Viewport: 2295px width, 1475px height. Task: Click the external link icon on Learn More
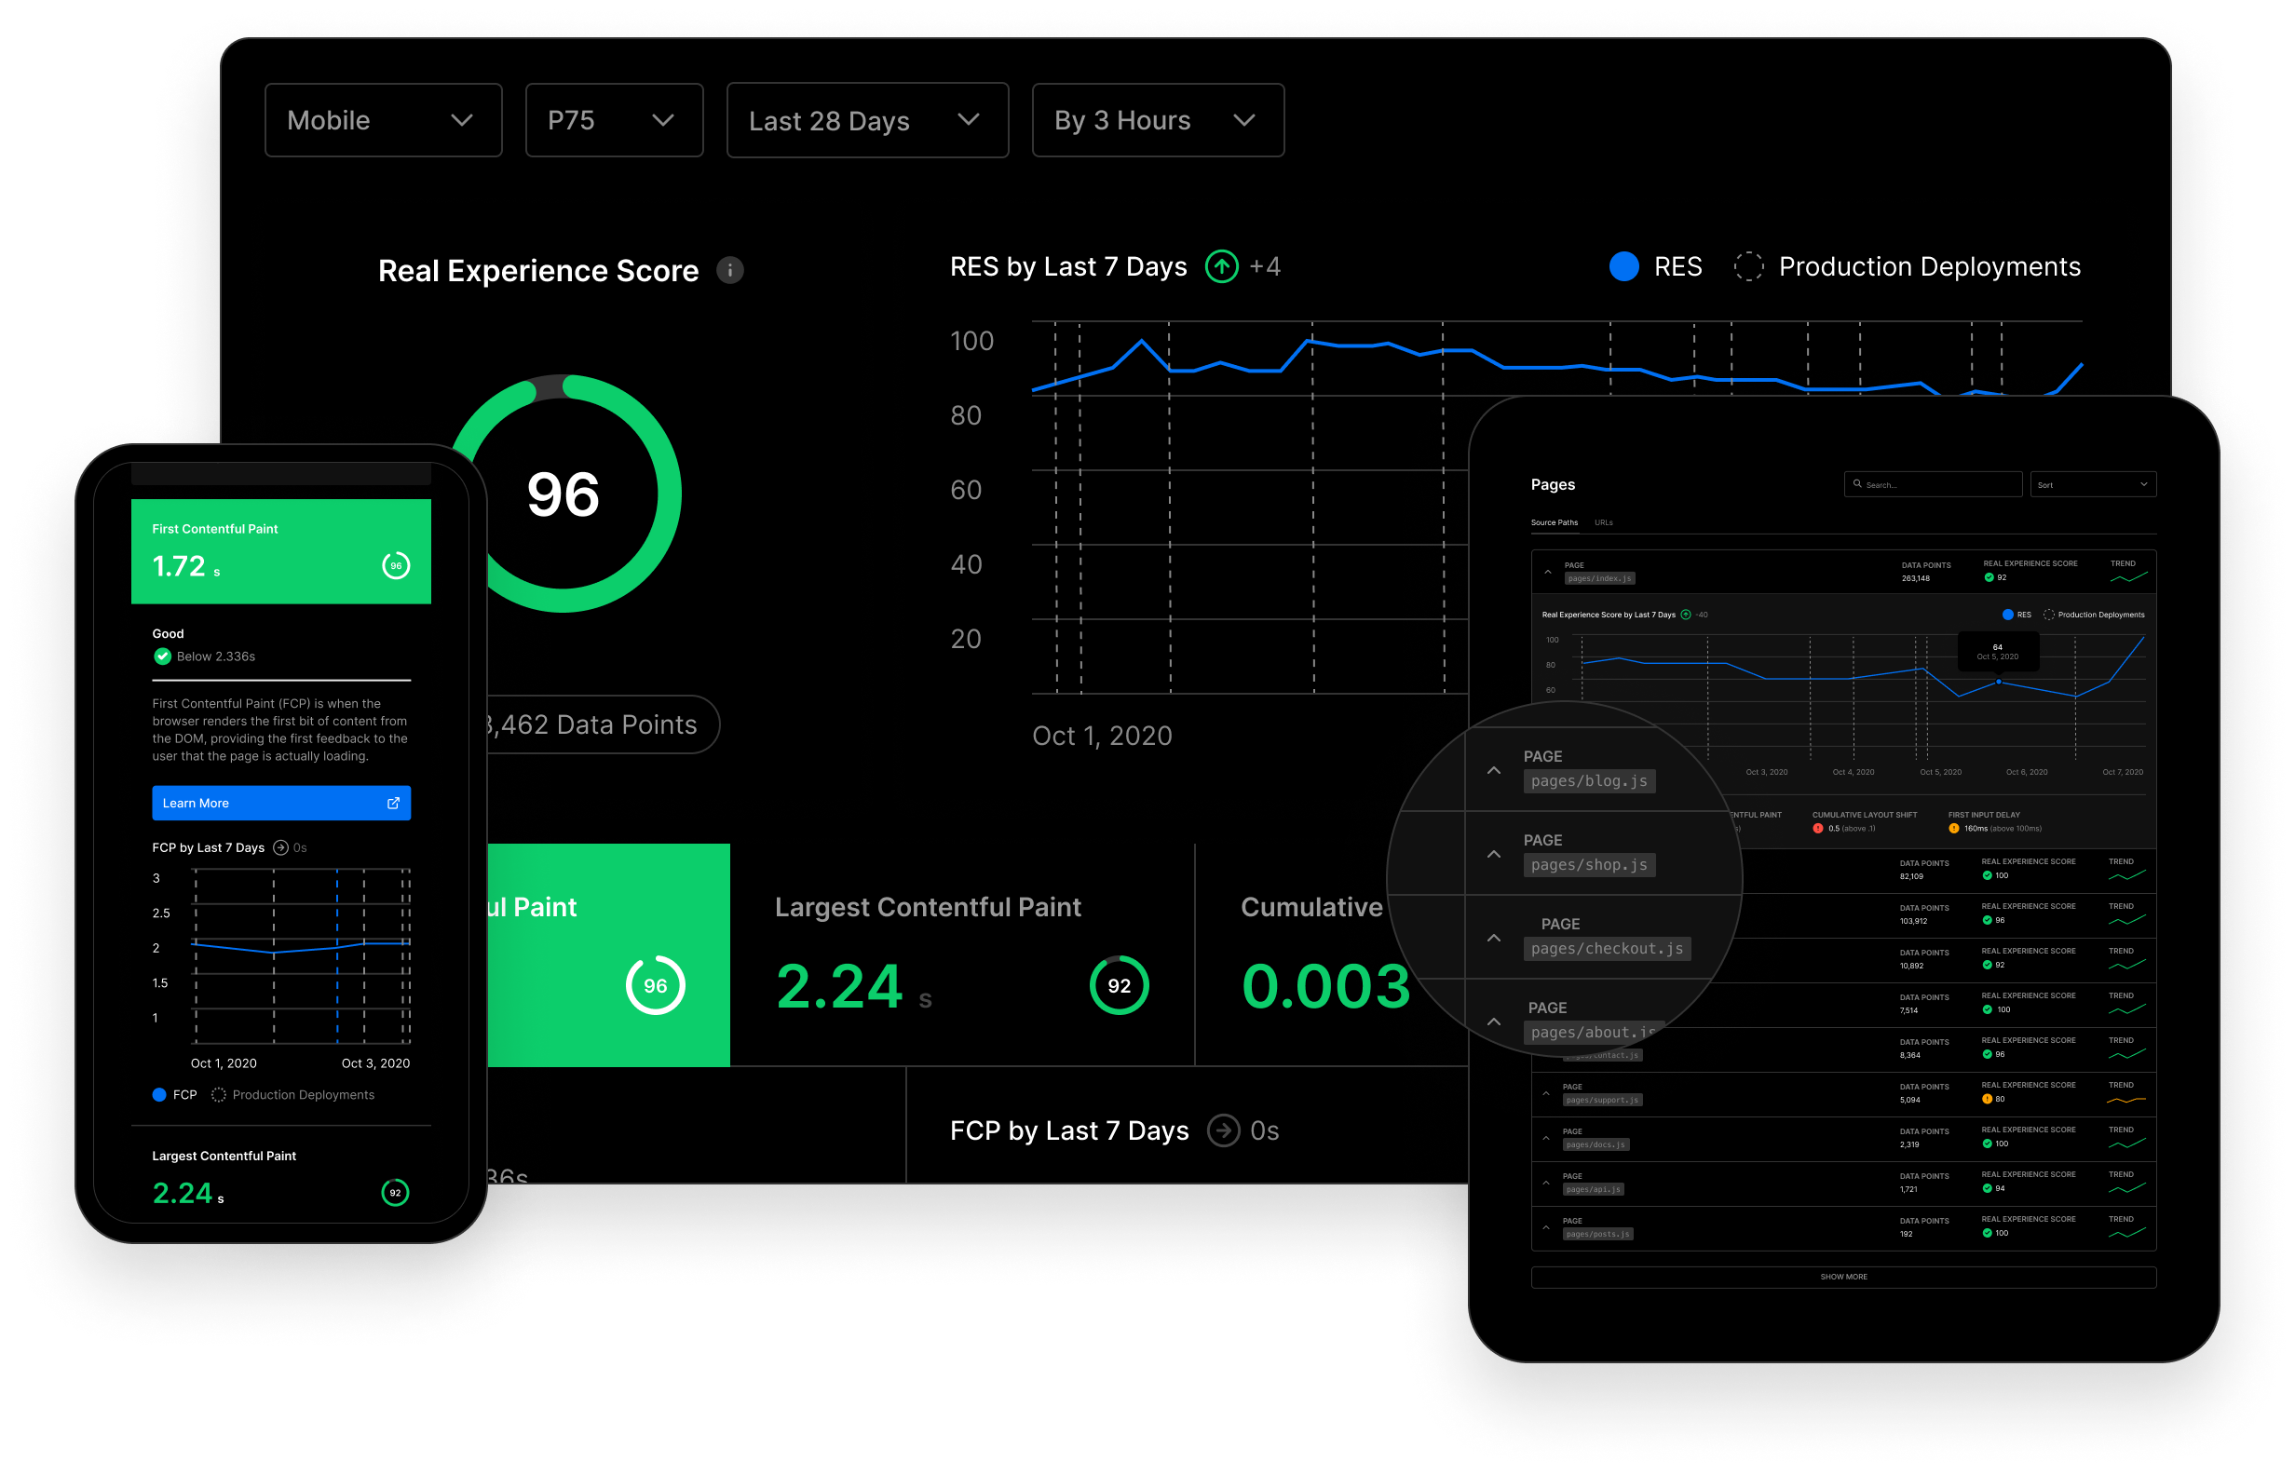point(393,803)
